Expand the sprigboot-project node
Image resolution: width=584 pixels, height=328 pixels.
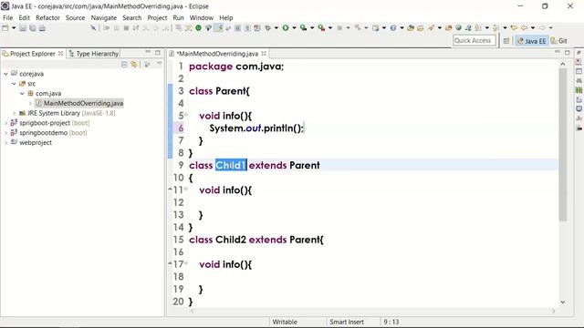coord(5,123)
